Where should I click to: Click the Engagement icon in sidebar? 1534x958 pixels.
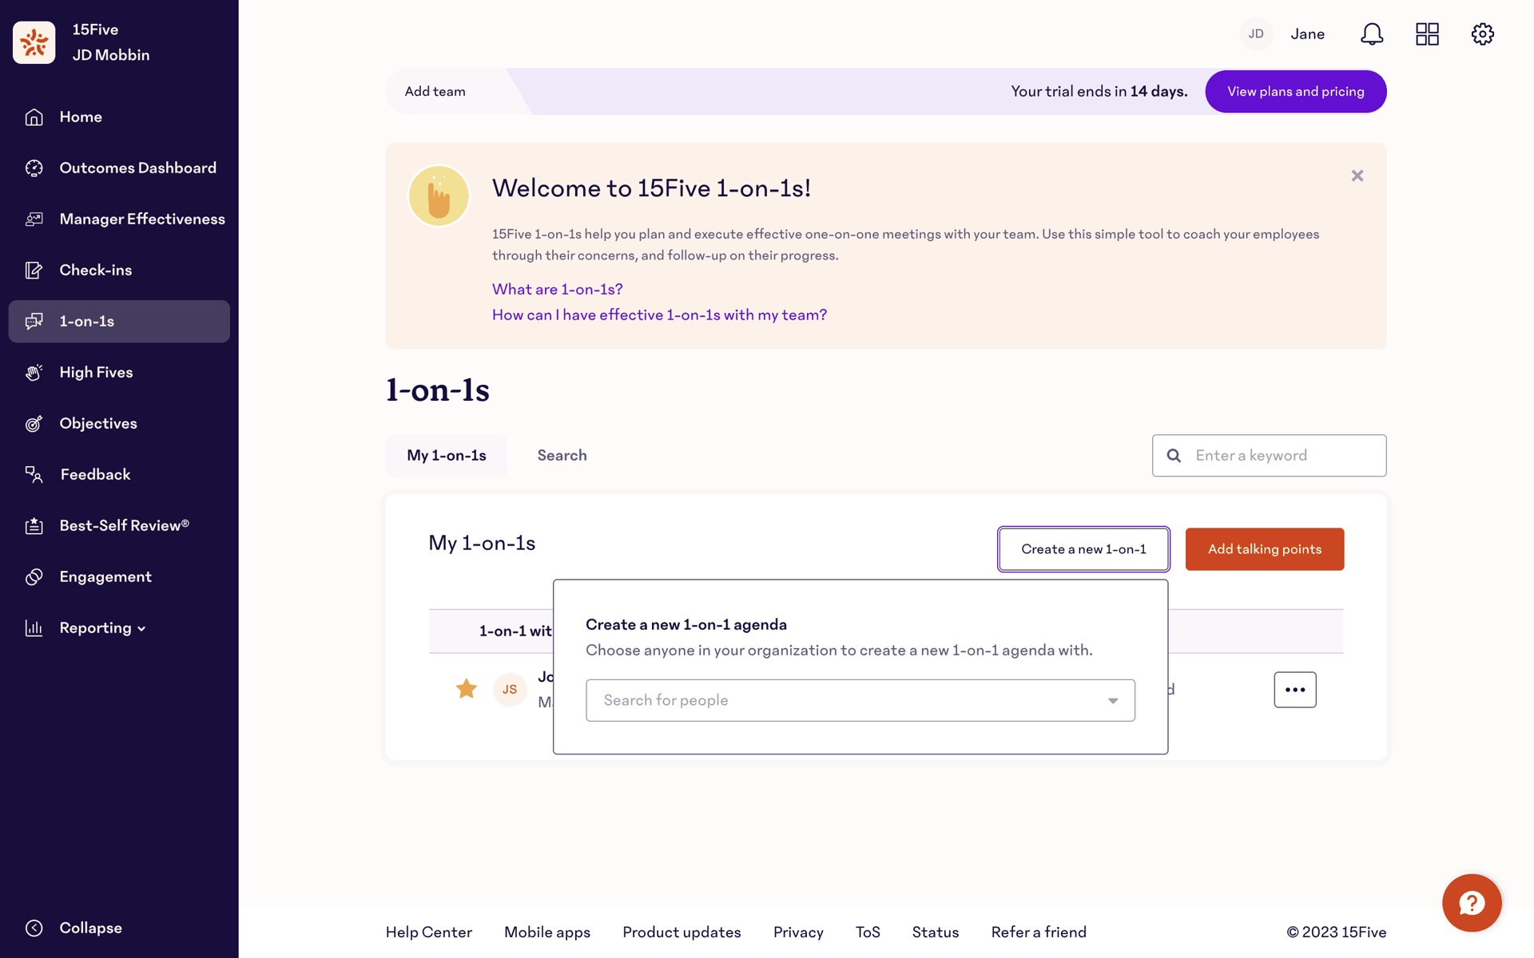tap(34, 577)
